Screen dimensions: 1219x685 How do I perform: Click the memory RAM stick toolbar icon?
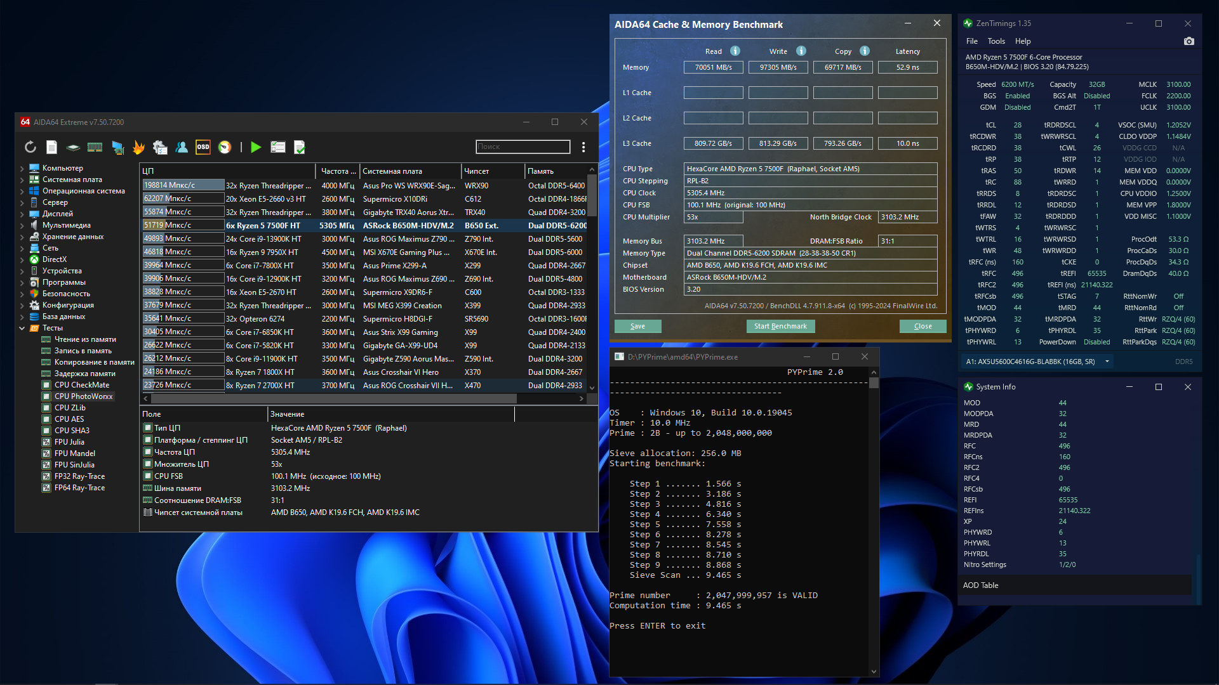tap(95, 147)
